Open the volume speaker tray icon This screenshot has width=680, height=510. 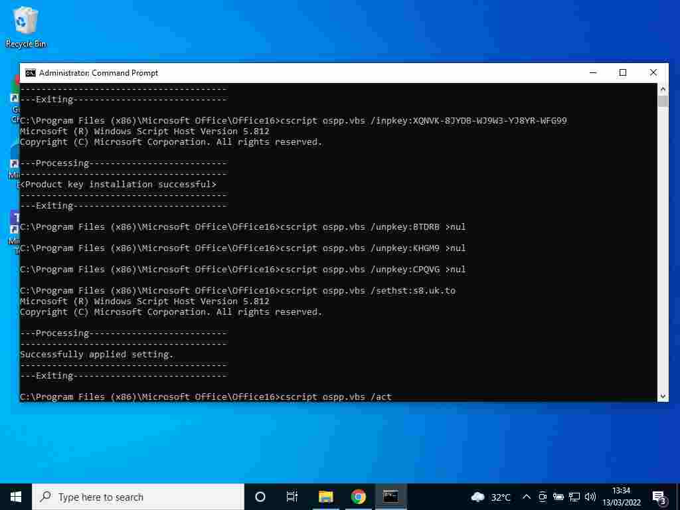(590, 497)
